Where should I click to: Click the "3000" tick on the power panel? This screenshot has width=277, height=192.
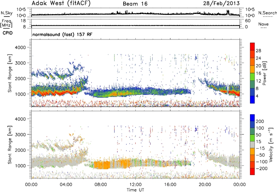click(x=20, y=63)
